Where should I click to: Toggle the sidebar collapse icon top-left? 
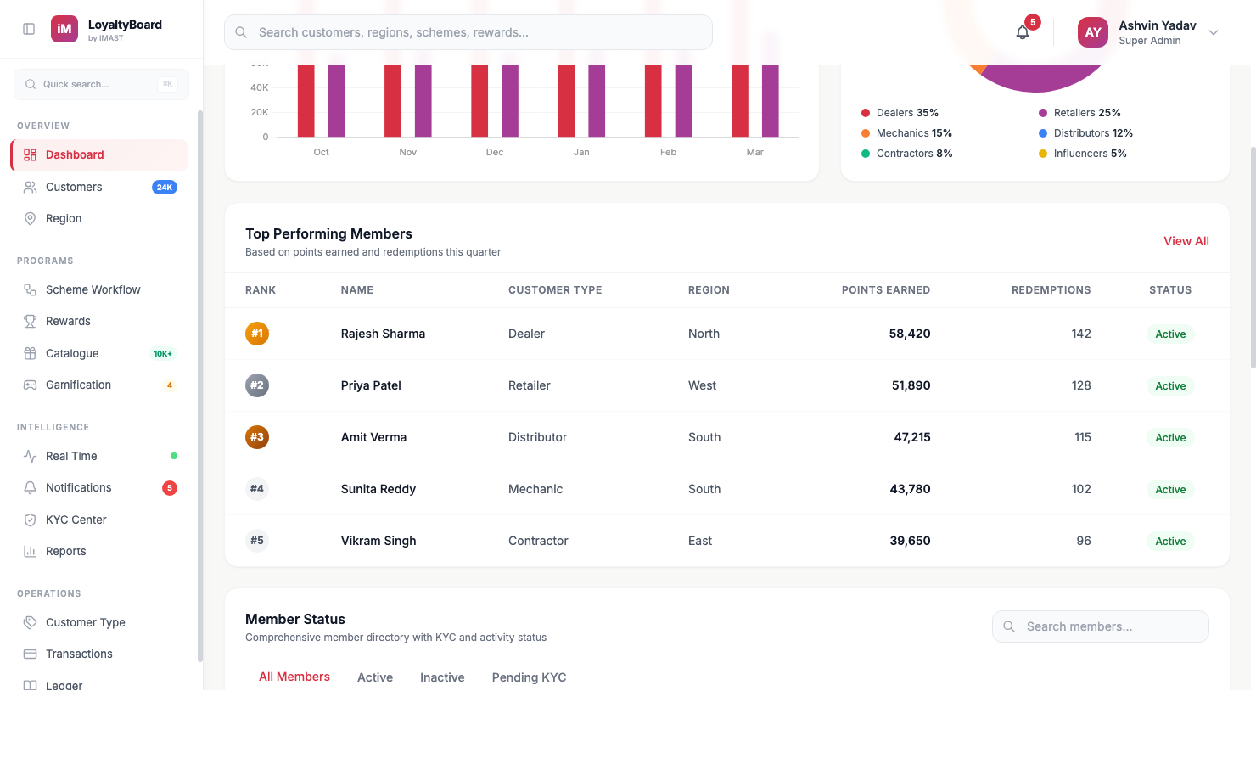(x=28, y=28)
